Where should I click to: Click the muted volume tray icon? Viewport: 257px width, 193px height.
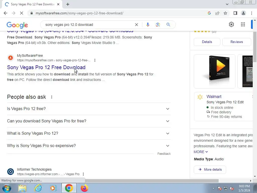[x=232, y=188]
